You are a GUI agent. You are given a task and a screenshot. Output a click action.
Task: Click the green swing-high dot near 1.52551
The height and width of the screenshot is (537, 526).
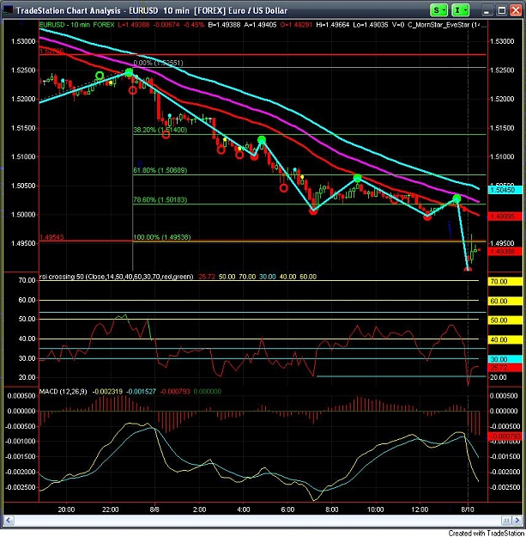pos(129,72)
